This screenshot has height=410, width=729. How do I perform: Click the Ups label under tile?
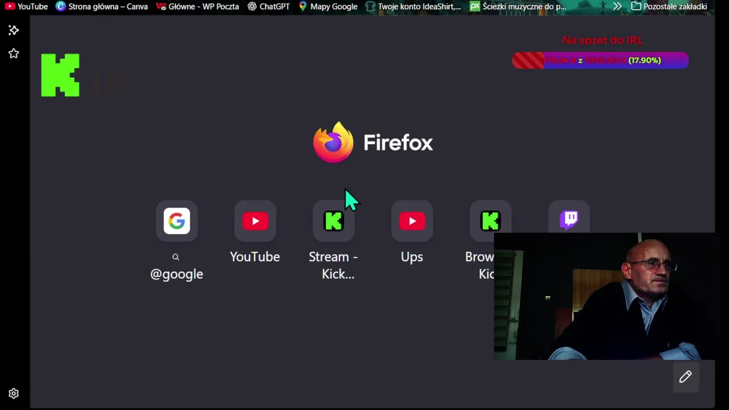(412, 257)
